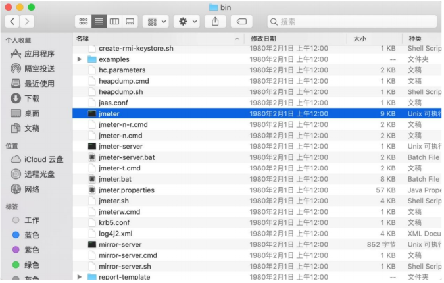Select the jmeter-t.cmd file name
Image resolution: width=444 pixels, height=283 pixels.
tap(120, 168)
